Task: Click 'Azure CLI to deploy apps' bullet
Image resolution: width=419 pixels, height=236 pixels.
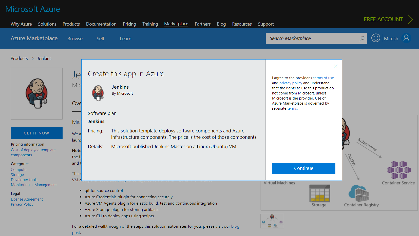Action: [x=119, y=216]
